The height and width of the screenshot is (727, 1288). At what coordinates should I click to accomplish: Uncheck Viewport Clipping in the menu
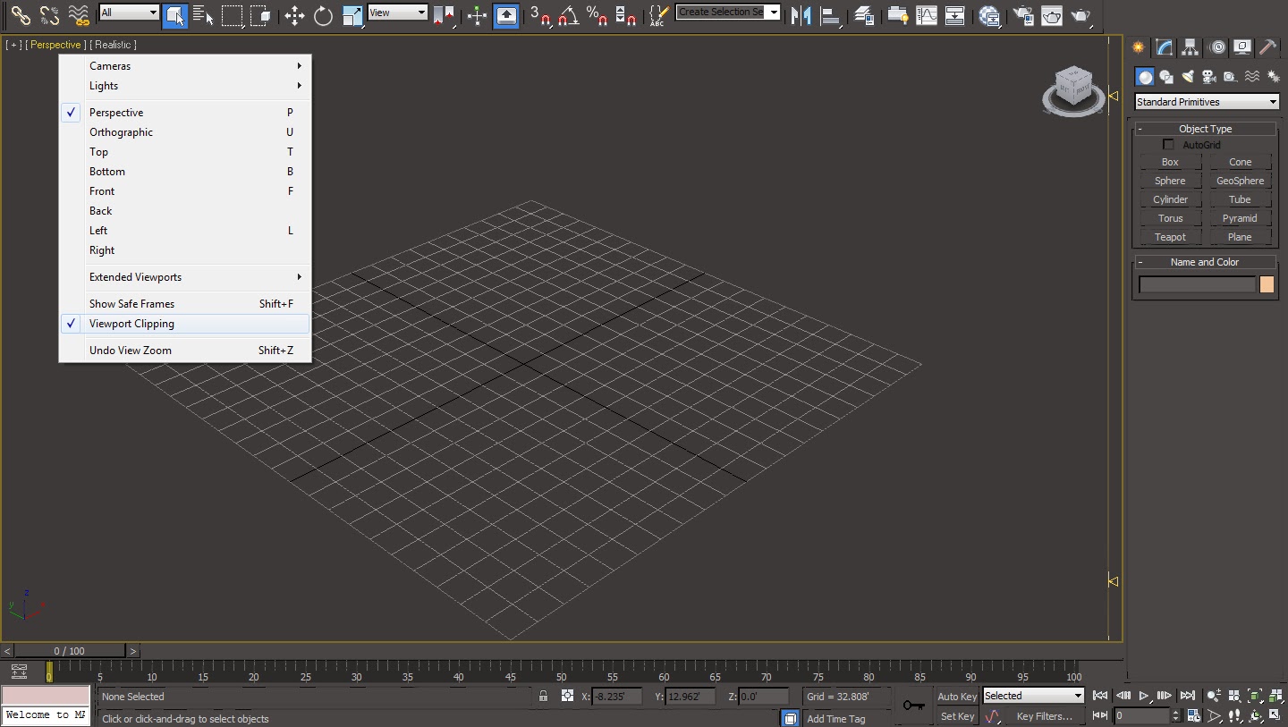coord(131,324)
